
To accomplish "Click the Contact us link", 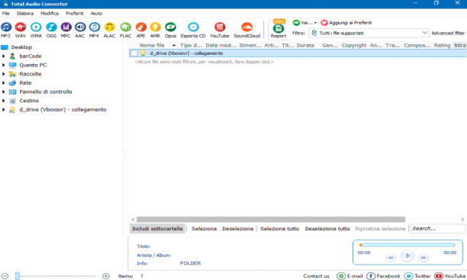I will click(317, 276).
